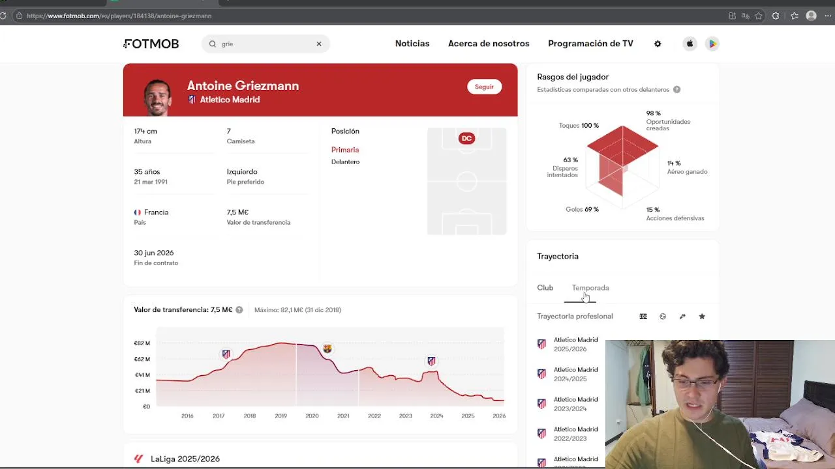The width and height of the screenshot is (835, 469).
Task: Open the player traits info help icon
Action: (x=676, y=89)
